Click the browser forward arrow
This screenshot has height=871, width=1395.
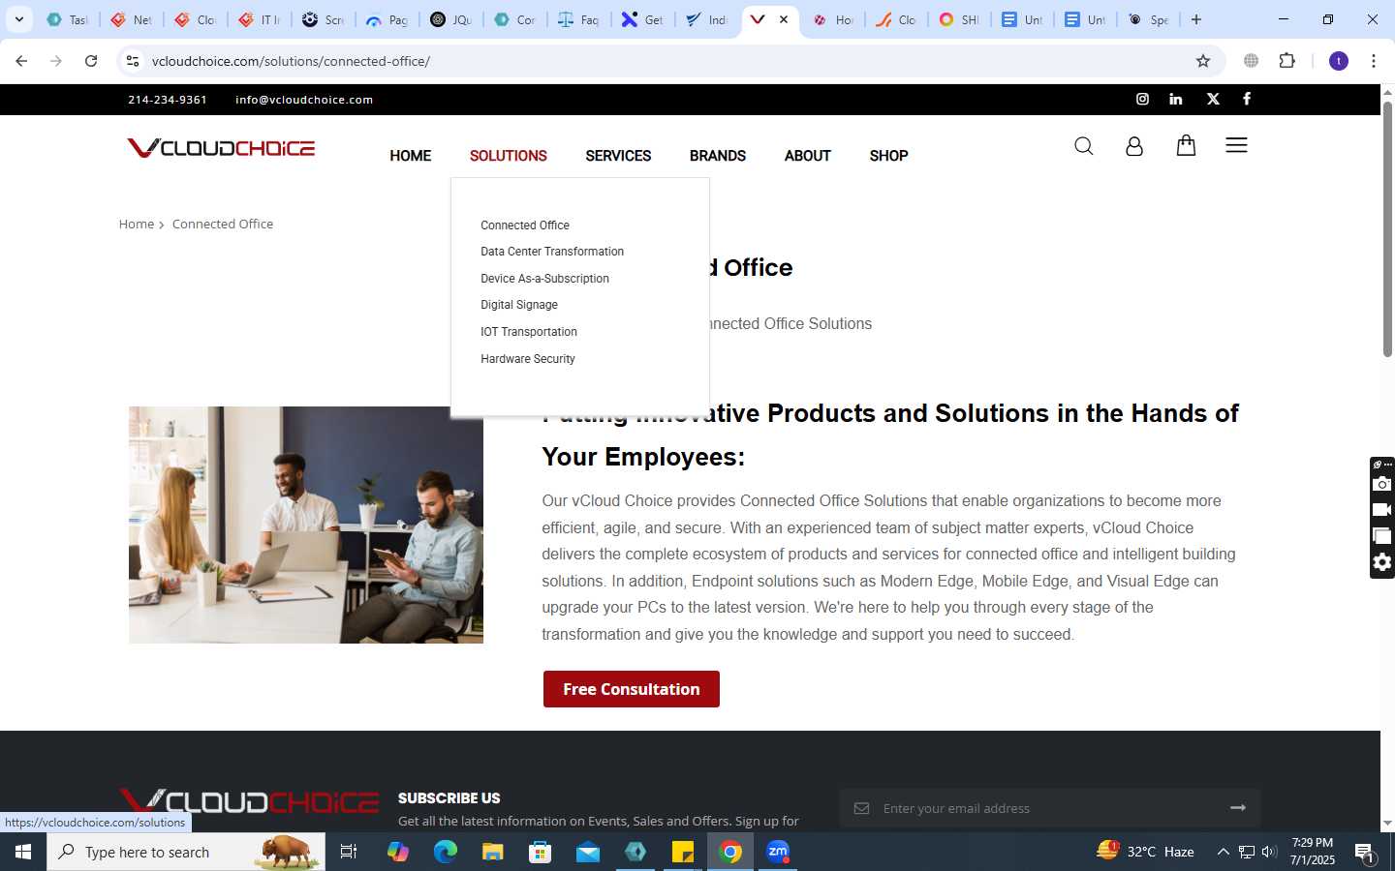(x=56, y=61)
